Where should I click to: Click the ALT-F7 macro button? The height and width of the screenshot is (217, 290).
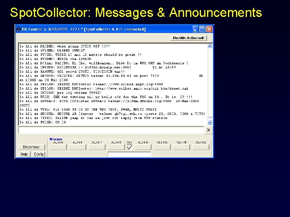[x=97, y=147]
